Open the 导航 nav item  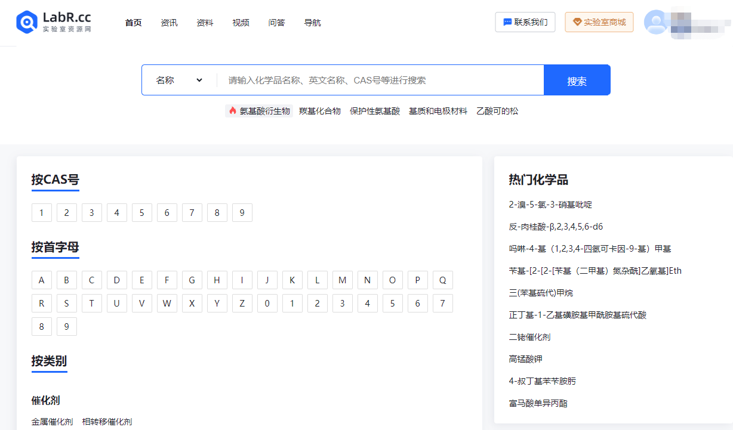(x=313, y=23)
